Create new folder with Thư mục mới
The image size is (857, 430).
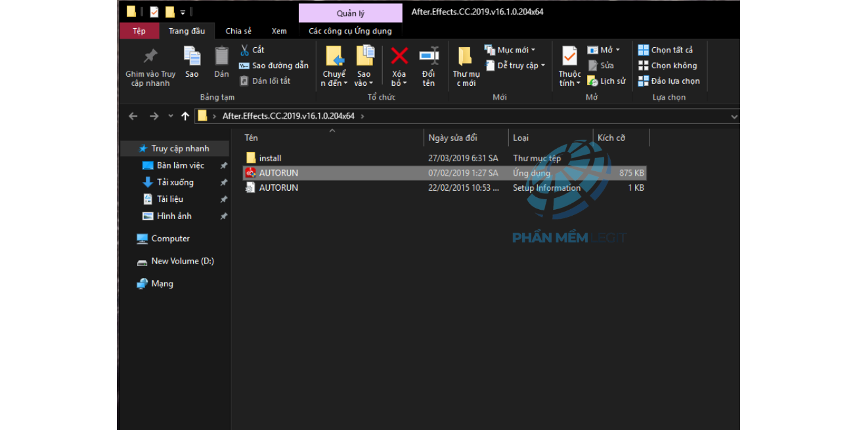tap(466, 66)
